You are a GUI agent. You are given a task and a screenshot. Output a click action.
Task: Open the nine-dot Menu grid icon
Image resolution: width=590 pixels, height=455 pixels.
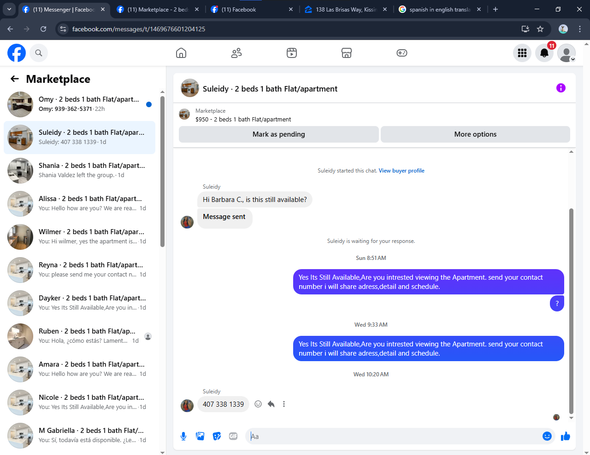[x=522, y=53]
